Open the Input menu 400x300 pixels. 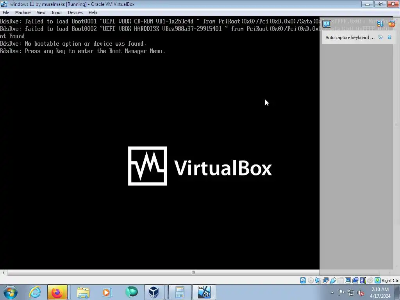pos(57,12)
